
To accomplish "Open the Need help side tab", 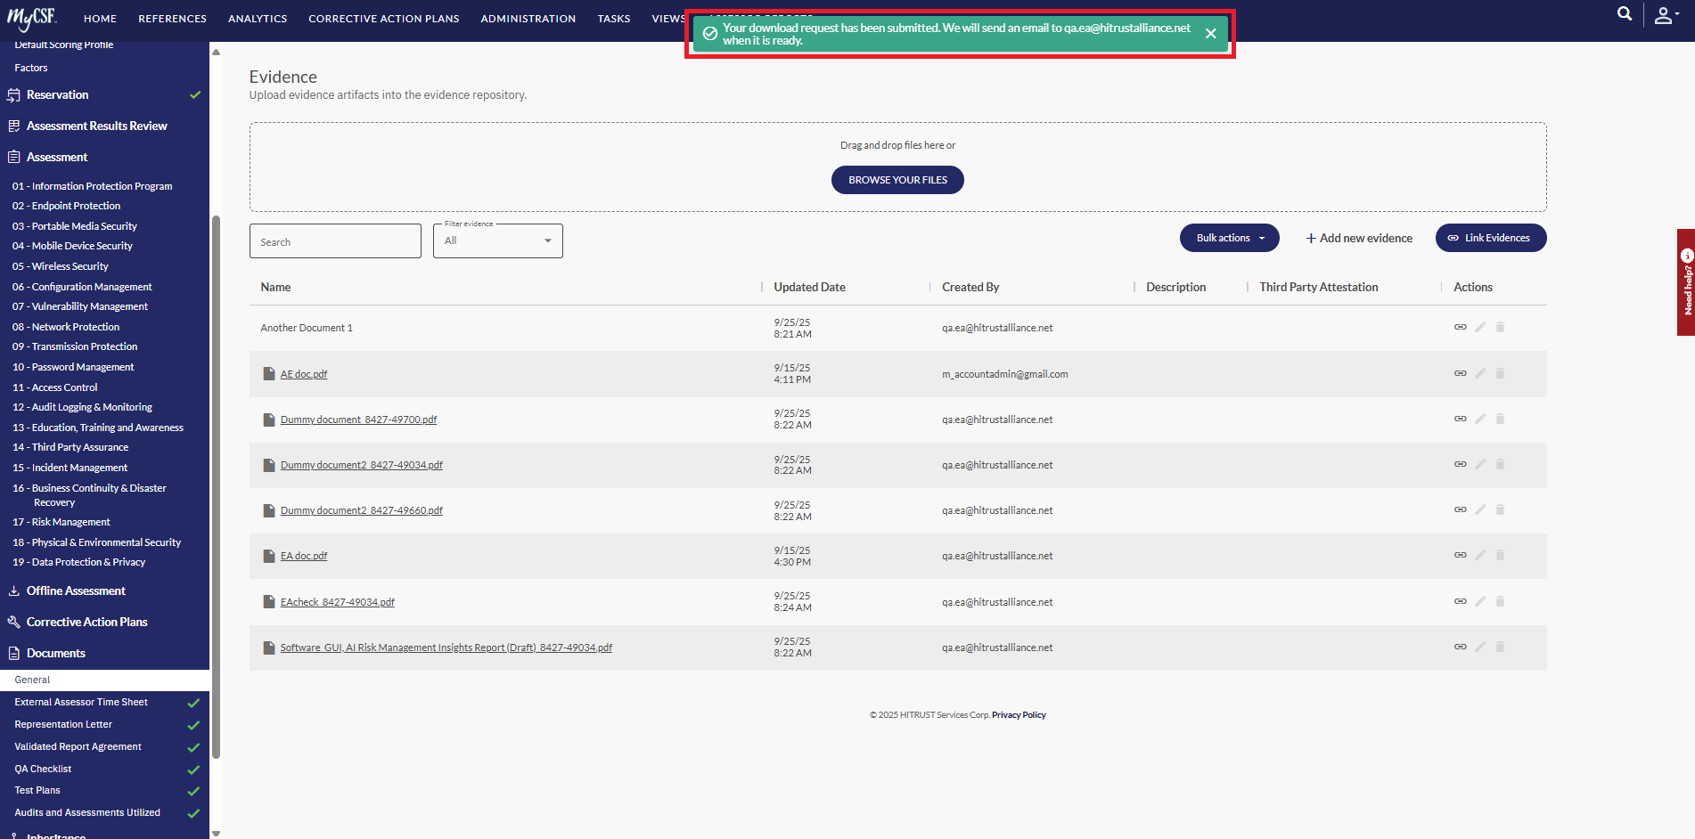I will pyautogui.click(x=1686, y=282).
